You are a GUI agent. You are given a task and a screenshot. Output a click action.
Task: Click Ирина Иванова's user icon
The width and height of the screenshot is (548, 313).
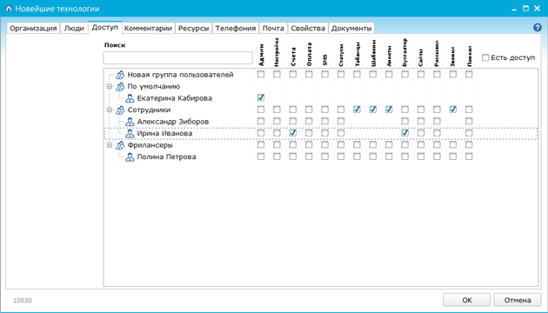tap(130, 133)
